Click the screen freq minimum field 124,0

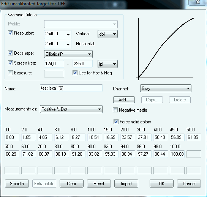54,64
